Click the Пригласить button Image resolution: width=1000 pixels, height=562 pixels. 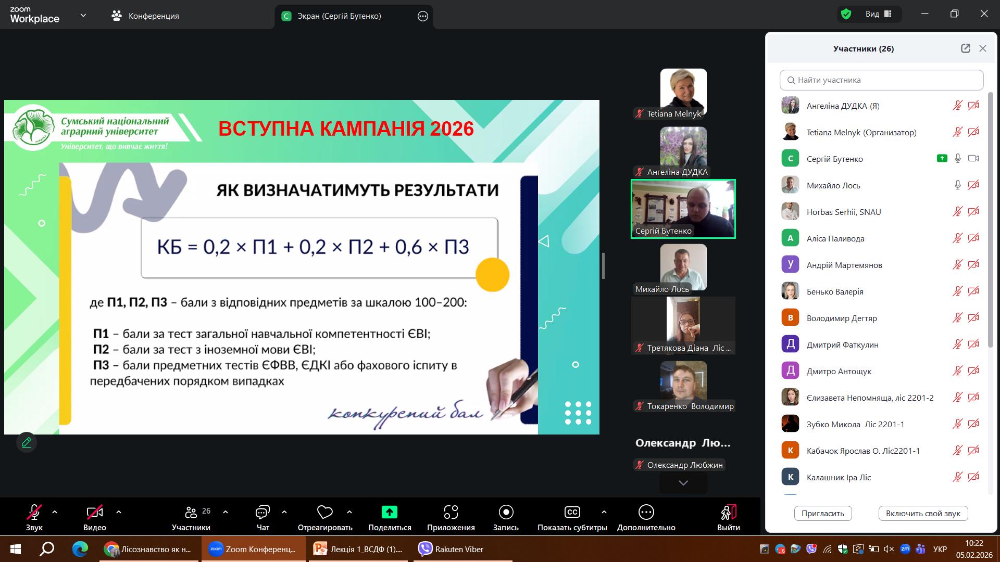[x=822, y=513]
